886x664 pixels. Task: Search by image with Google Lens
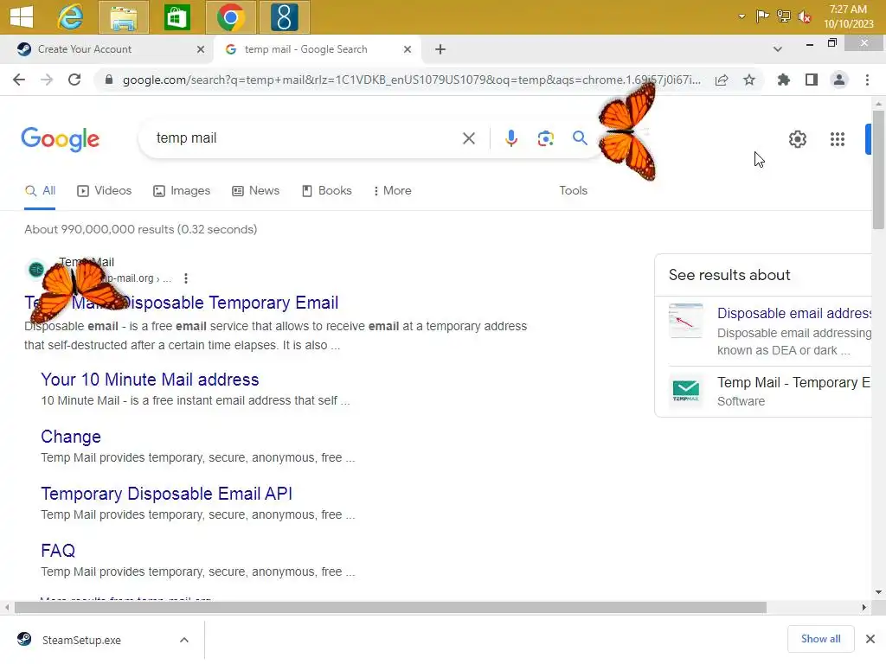point(545,138)
